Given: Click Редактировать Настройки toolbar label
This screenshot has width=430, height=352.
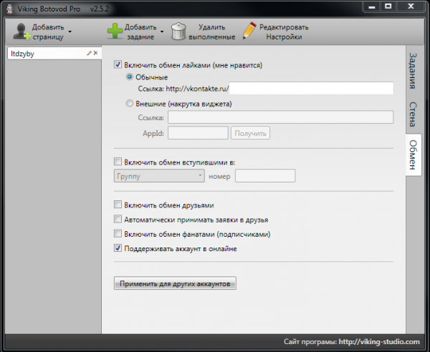Looking at the screenshot, I should coord(284,32).
